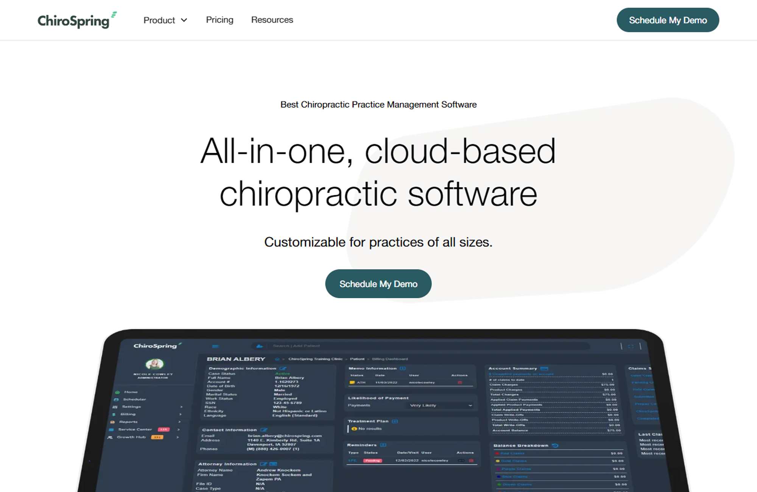Expand the Settings submenu chevron

(x=181, y=407)
